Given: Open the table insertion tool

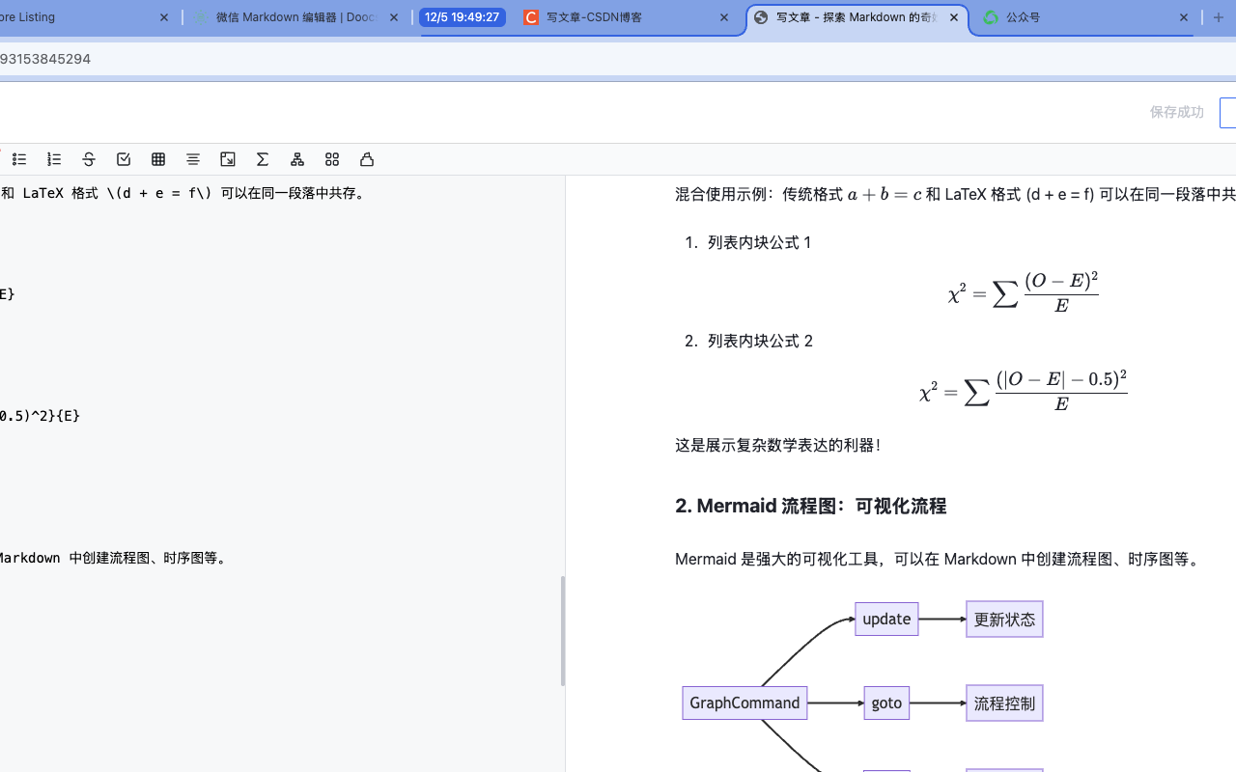Looking at the screenshot, I should (x=157, y=159).
